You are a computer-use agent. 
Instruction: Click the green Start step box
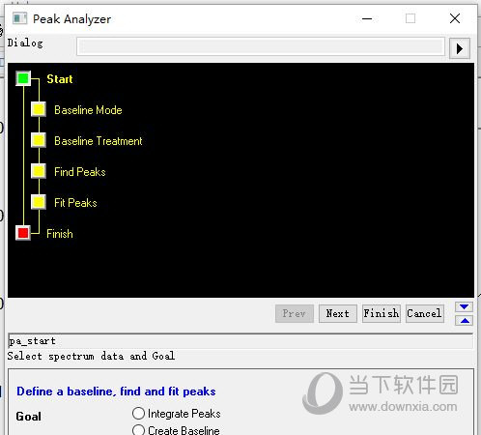pos(23,78)
